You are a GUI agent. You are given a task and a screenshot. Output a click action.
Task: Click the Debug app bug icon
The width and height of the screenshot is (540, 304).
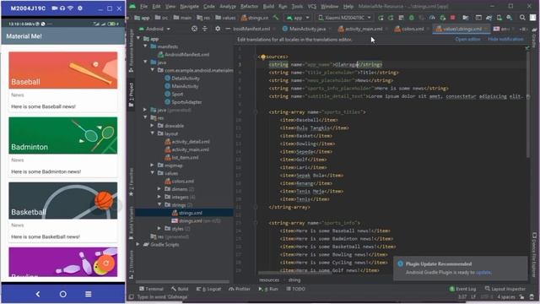point(412,17)
